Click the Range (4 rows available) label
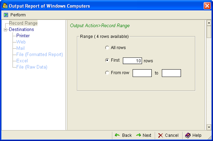 104,37
